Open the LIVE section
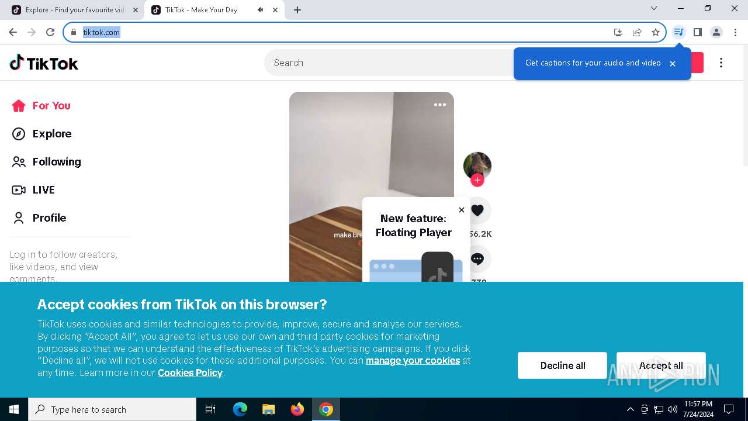This screenshot has width=748, height=421. click(33, 190)
